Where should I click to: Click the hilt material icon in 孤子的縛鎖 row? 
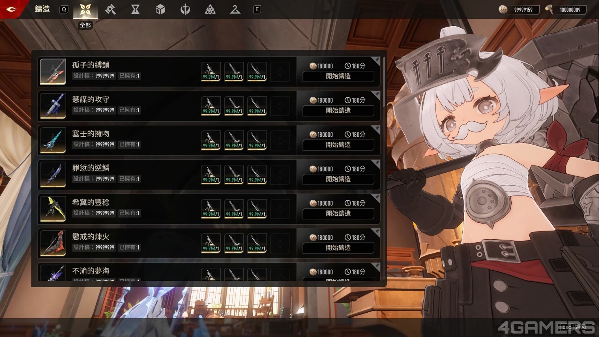(x=234, y=72)
